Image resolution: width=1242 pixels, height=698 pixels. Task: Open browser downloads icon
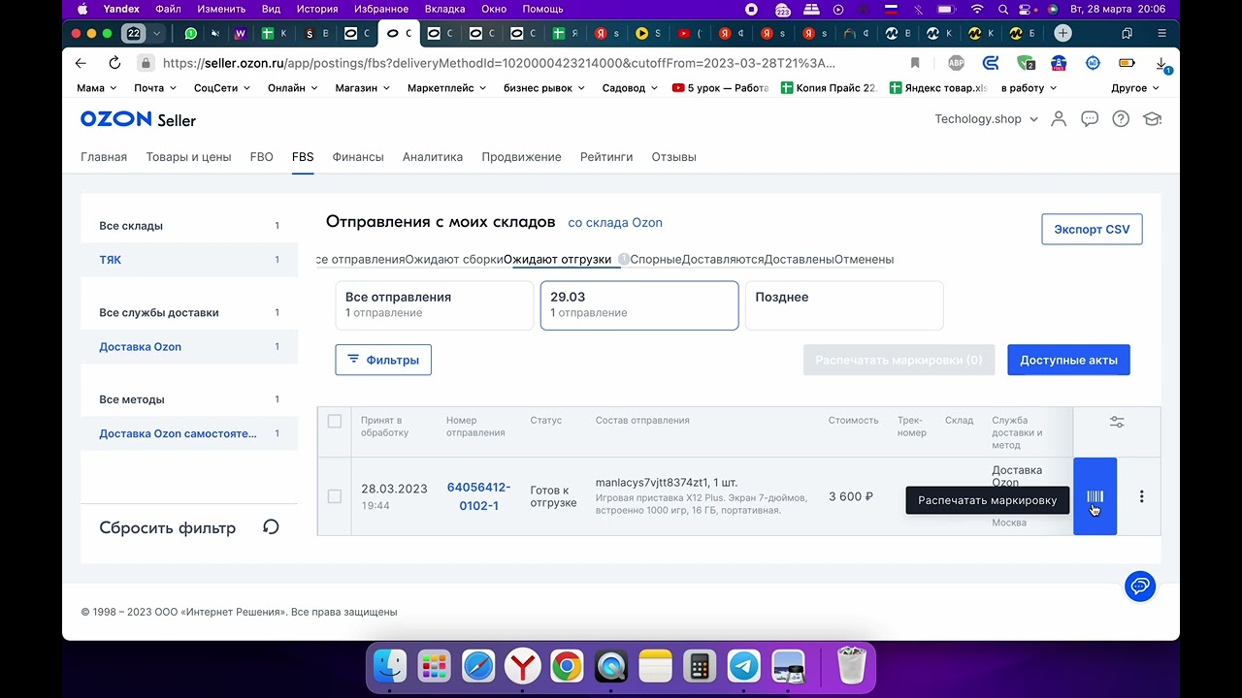tap(1161, 64)
